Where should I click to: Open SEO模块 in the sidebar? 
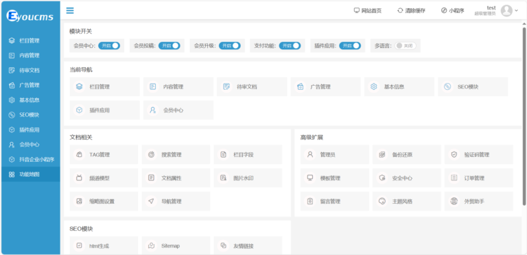click(x=31, y=114)
